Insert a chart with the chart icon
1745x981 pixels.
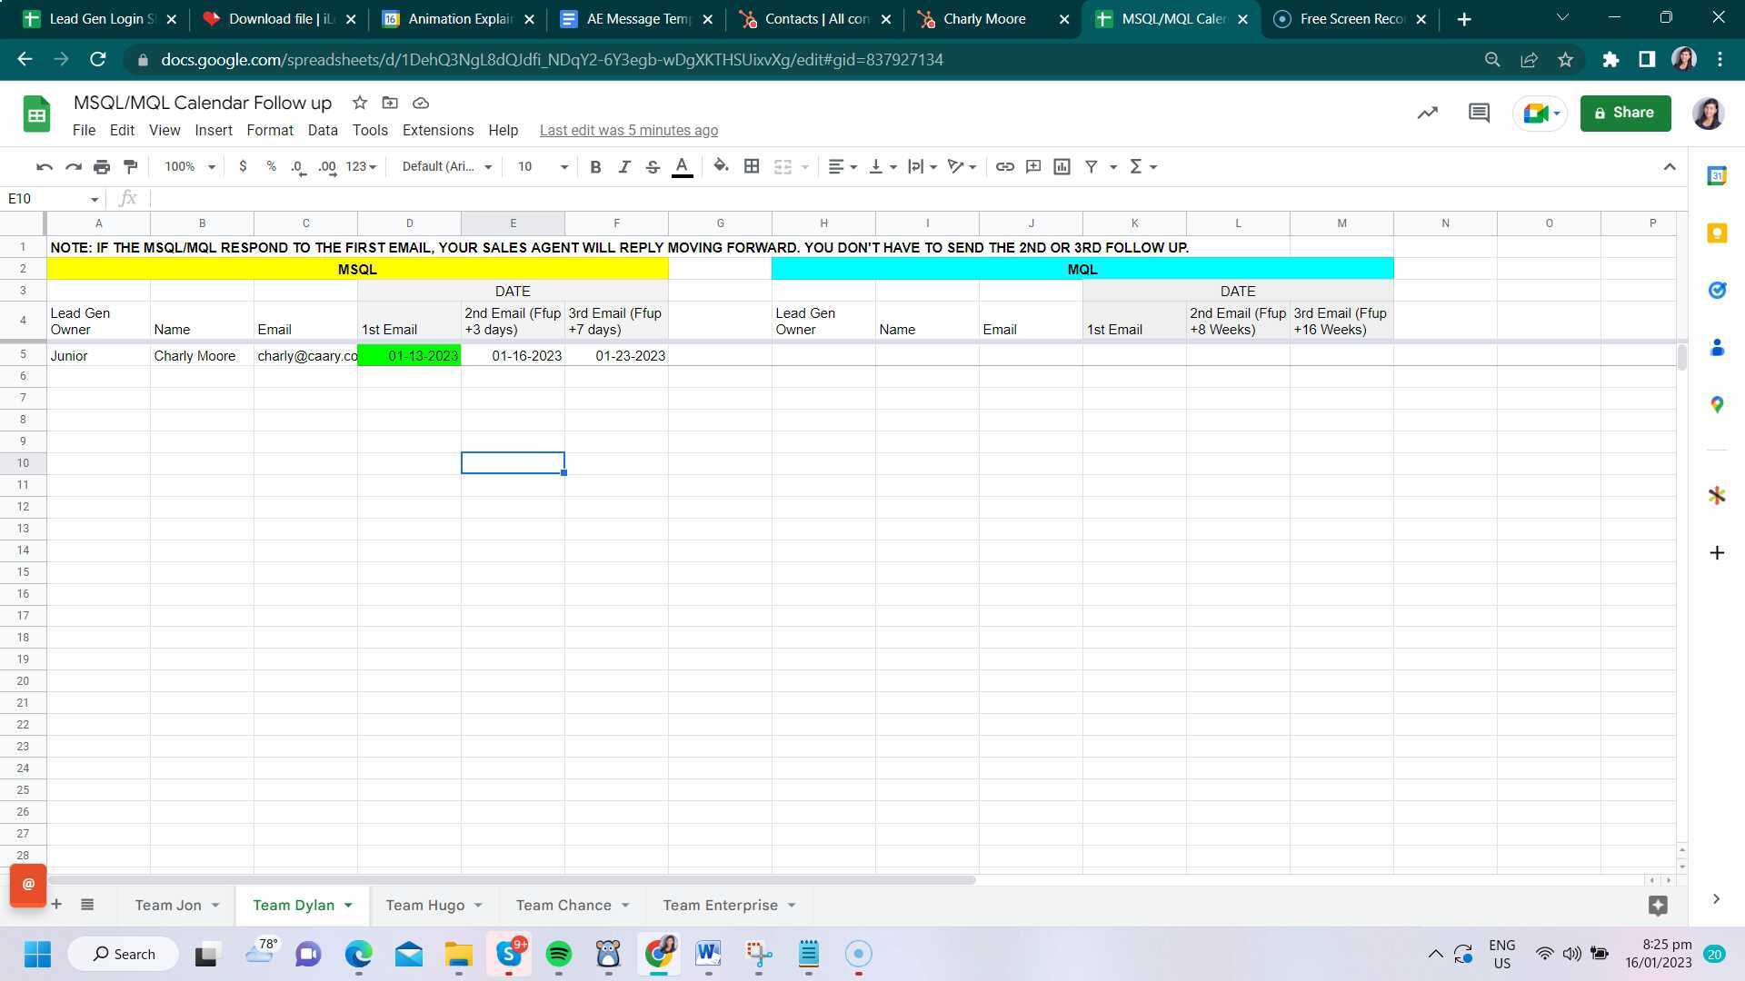[1061, 166]
